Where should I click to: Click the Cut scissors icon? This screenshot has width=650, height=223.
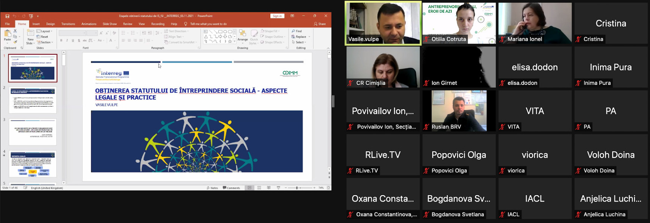(15, 31)
